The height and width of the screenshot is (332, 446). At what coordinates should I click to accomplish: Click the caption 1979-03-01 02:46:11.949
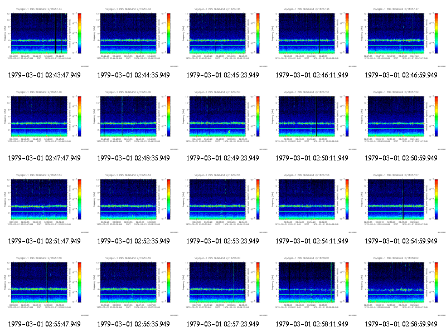[x=312, y=75]
